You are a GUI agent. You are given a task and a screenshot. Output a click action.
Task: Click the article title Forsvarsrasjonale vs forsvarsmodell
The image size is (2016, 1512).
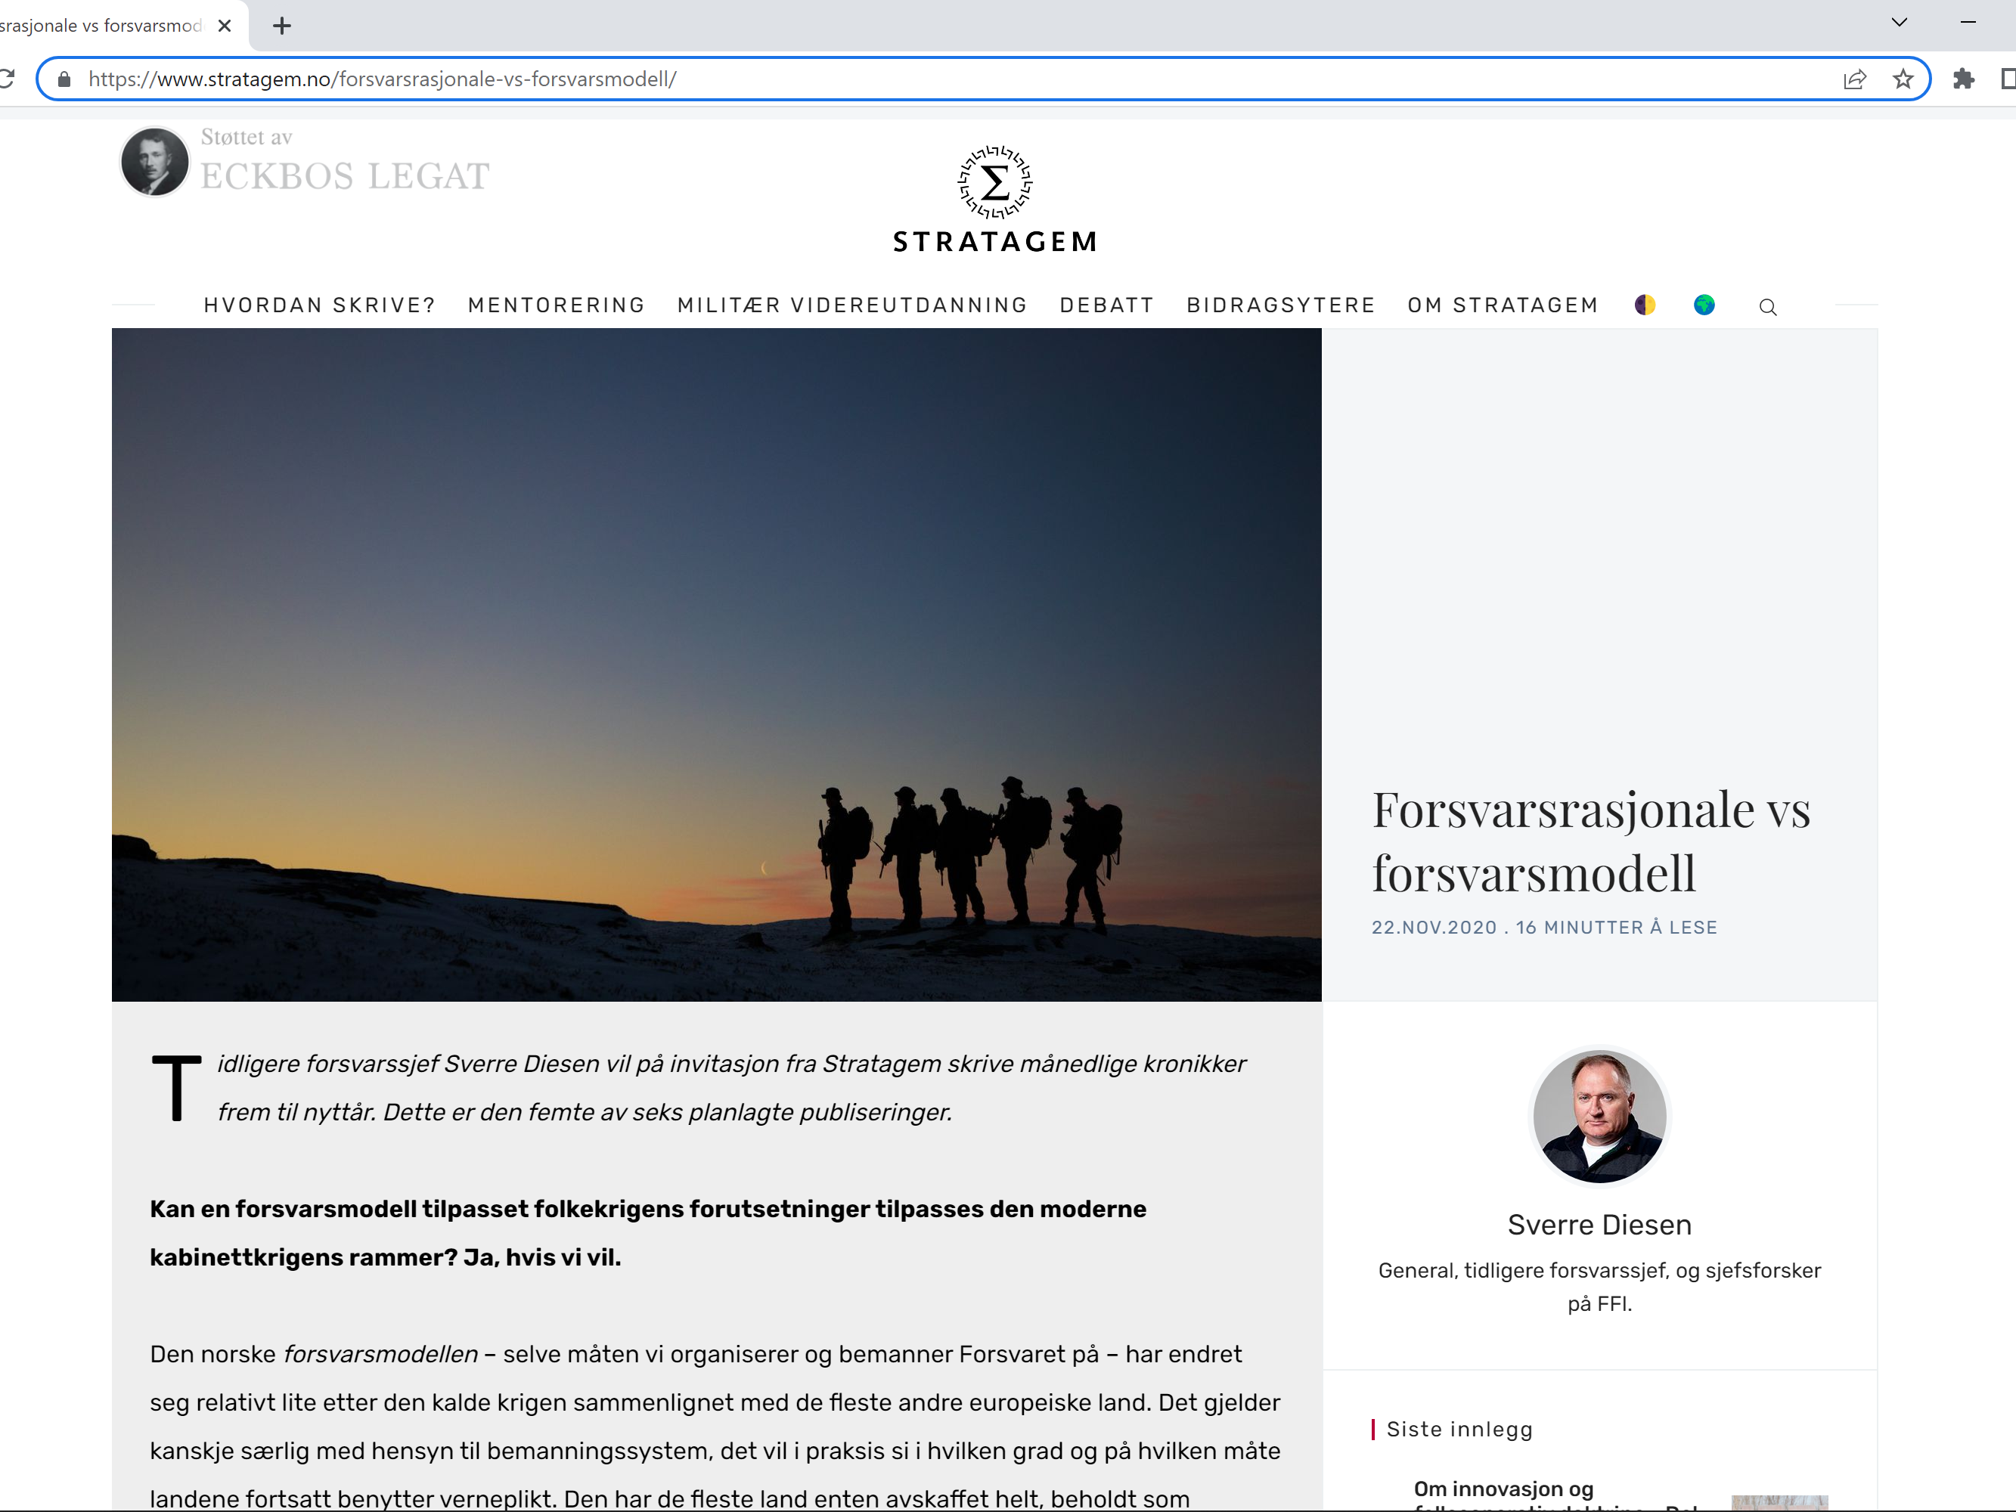pos(1591,841)
